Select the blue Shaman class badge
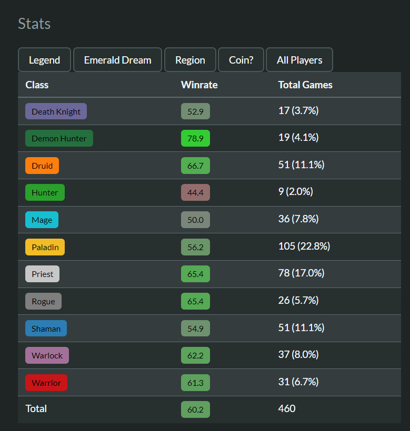The width and height of the screenshot is (410, 431). tap(46, 329)
